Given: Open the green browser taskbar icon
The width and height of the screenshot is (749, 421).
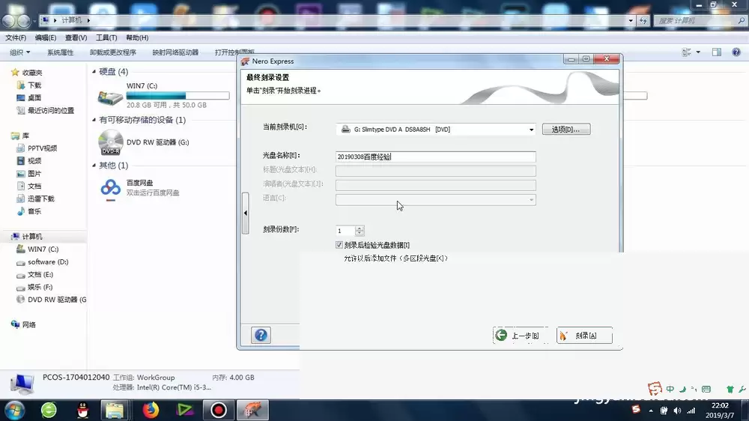Looking at the screenshot, I should coord(49,410).
